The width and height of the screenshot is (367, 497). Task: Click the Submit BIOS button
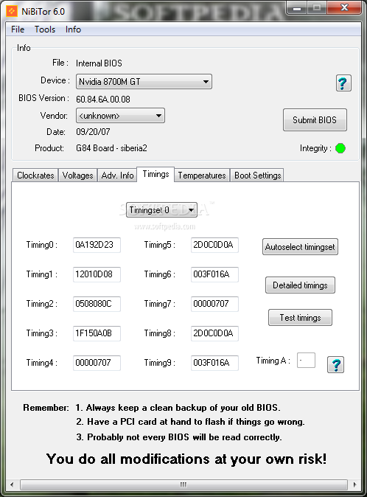point(315,119)
